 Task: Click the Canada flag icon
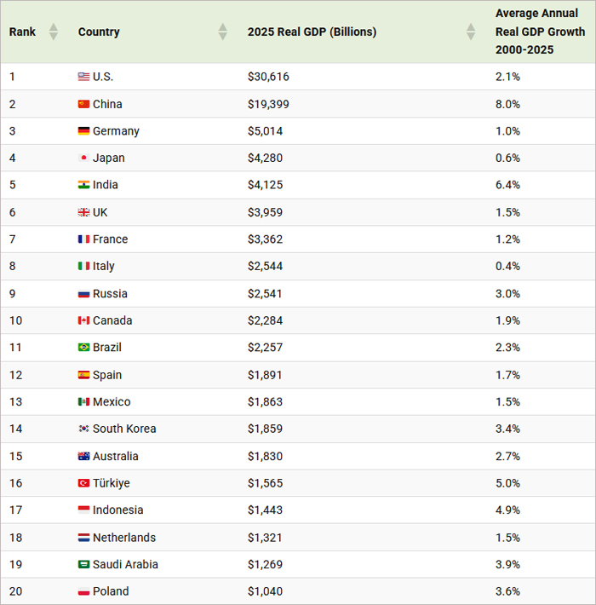(x=83, y=320)
